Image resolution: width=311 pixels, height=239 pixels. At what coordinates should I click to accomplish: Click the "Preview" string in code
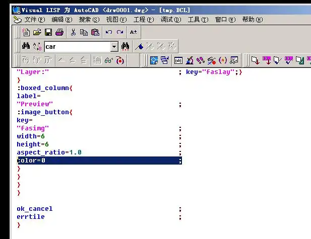[35, 104]
